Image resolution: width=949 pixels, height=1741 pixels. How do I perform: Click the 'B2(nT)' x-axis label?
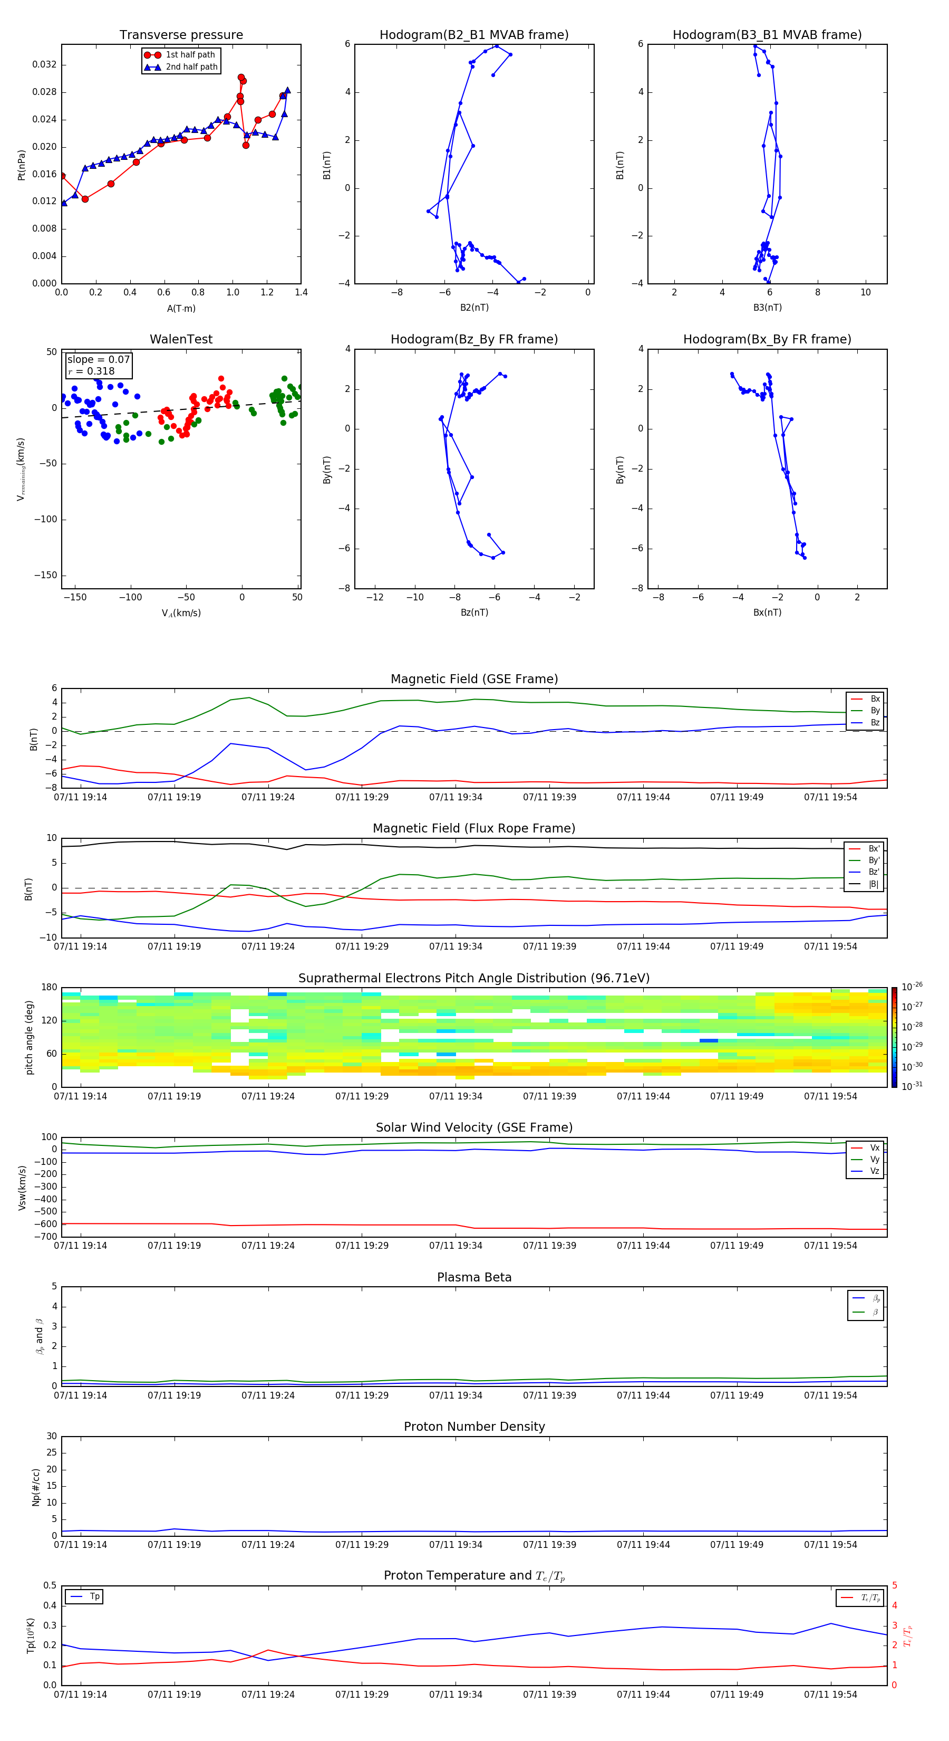coord(474,308)
